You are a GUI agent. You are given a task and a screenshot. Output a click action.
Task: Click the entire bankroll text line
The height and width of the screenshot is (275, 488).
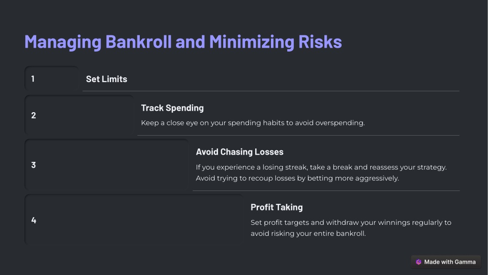point(308,233)
